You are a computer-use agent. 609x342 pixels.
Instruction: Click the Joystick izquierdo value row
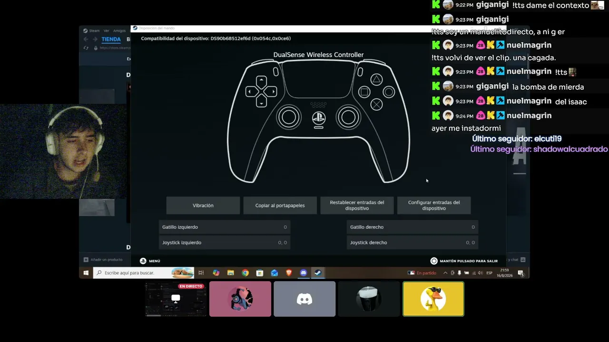click(x=225, y=242)
